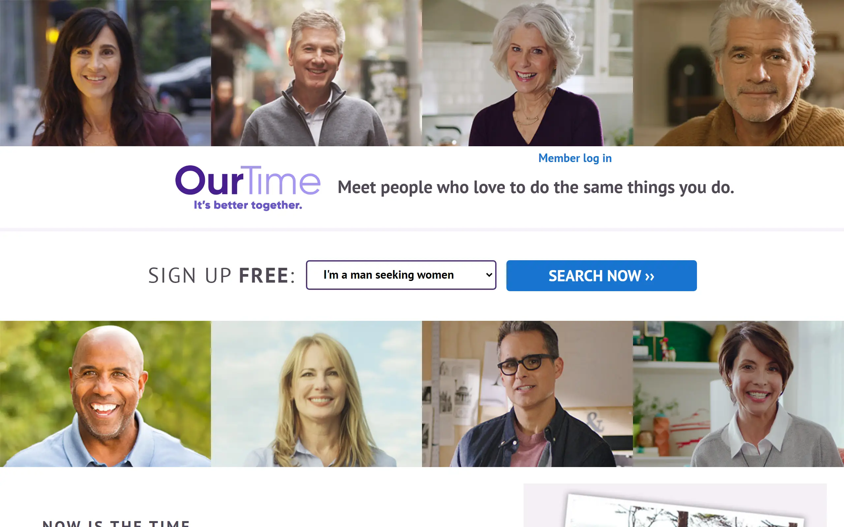The image size is (844, 527).
Task: Click the SIGN UP FREE label
Action: pos(222,275)
